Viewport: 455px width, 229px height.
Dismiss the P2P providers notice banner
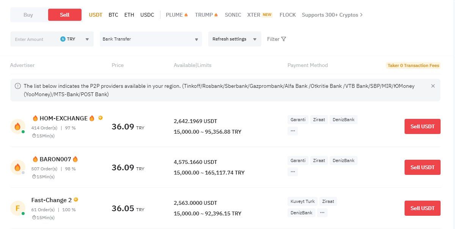(433, 86)
